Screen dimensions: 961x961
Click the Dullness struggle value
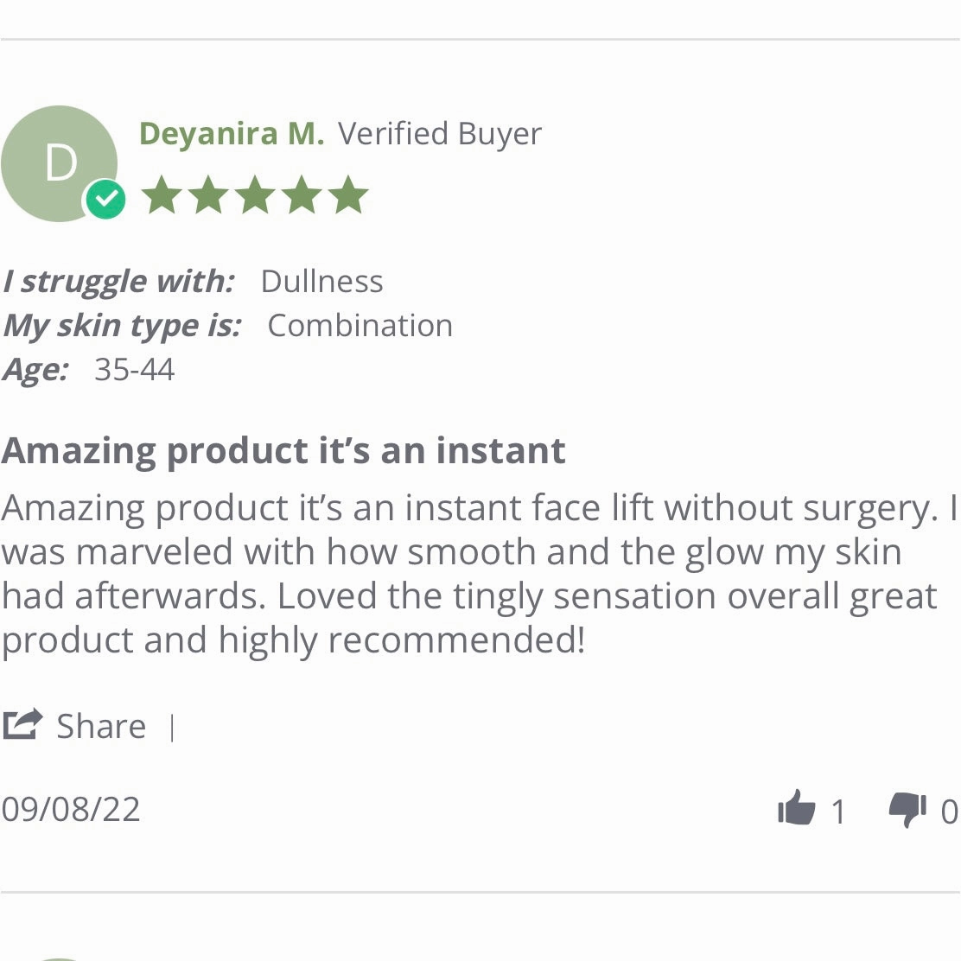(321, 282)
